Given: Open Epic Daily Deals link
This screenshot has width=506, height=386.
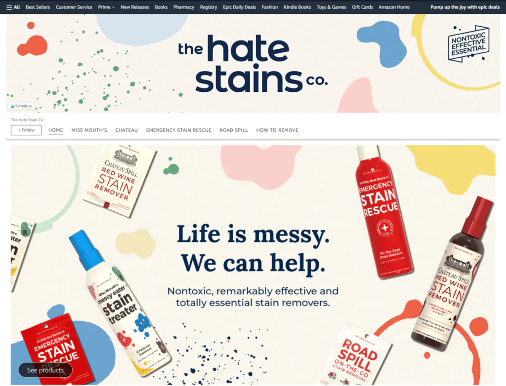Looking at the screenshot, I should 239,7.
